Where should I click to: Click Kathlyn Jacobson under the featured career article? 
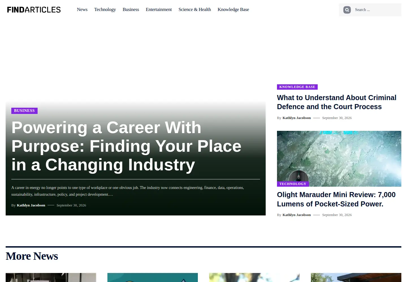(x=31, y=205)
